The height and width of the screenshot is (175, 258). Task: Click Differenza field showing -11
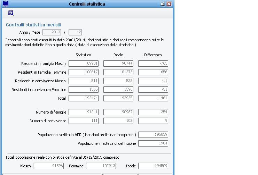[x=153, y=81]
